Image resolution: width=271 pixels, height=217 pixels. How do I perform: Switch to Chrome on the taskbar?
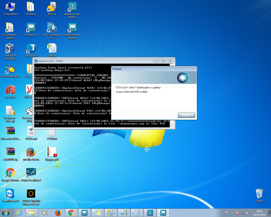[71, 213]
